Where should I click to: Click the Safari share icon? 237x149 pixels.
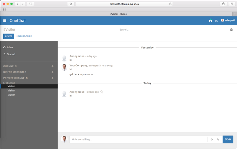(223, 4)
